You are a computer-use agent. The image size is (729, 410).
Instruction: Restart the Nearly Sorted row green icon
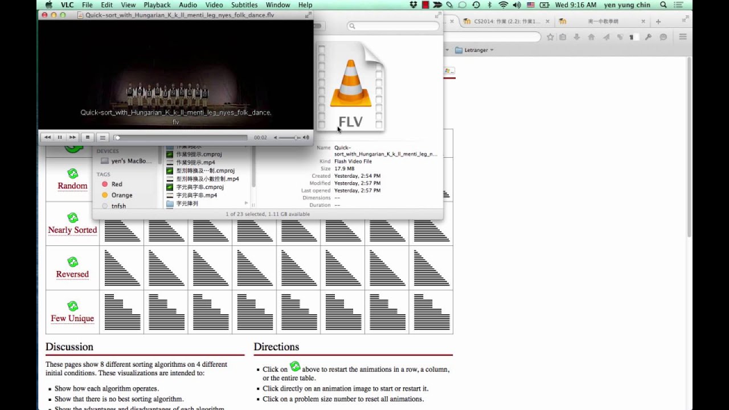click(x=72, y=218)
